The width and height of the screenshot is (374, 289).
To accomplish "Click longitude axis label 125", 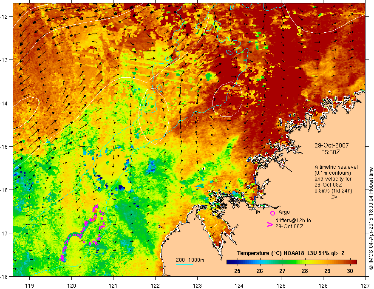I will pos(281,286).
